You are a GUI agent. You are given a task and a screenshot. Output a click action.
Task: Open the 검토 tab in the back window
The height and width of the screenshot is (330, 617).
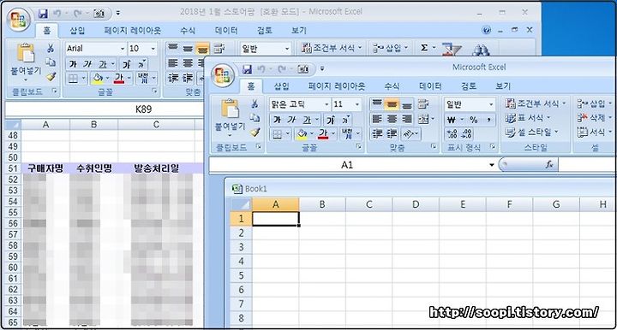pyautogui.click(x=265, y=30)
